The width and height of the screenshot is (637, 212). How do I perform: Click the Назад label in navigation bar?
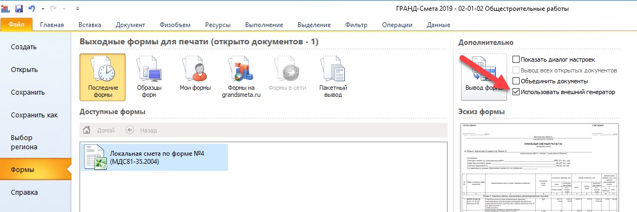pos(148,130)
